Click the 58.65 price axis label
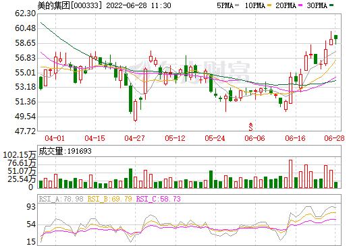 click(x=25, y=43)
